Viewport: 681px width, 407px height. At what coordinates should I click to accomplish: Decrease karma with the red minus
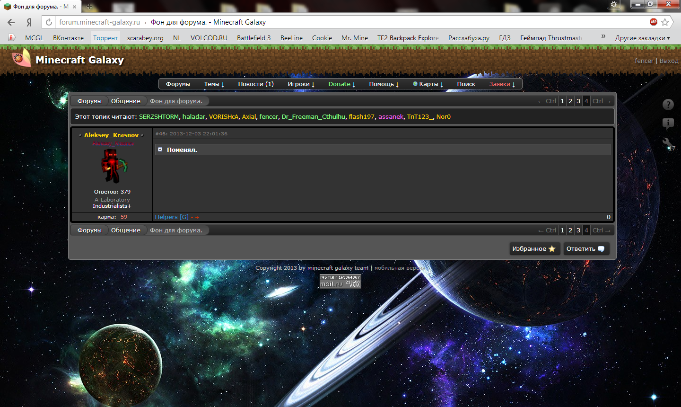coord(192,217)
